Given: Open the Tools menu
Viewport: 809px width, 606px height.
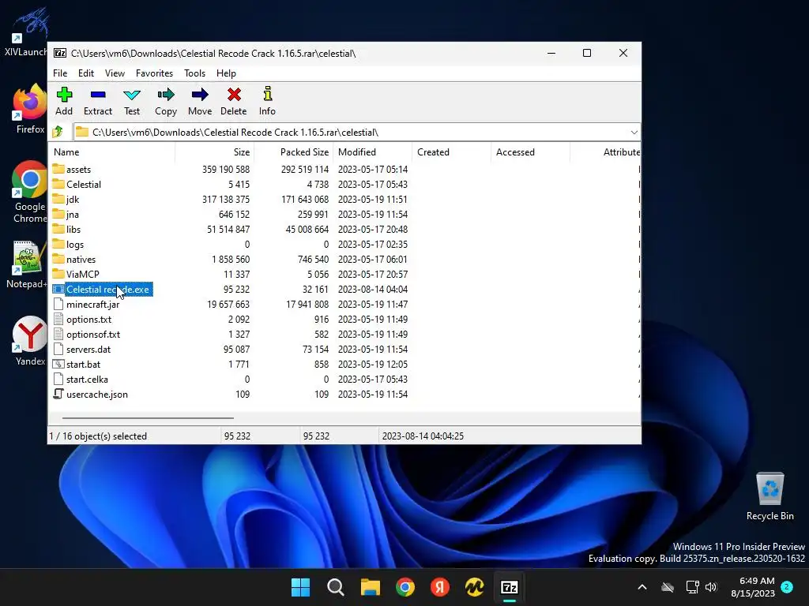Looking at the screenshot, I should (x=194, y=73).
